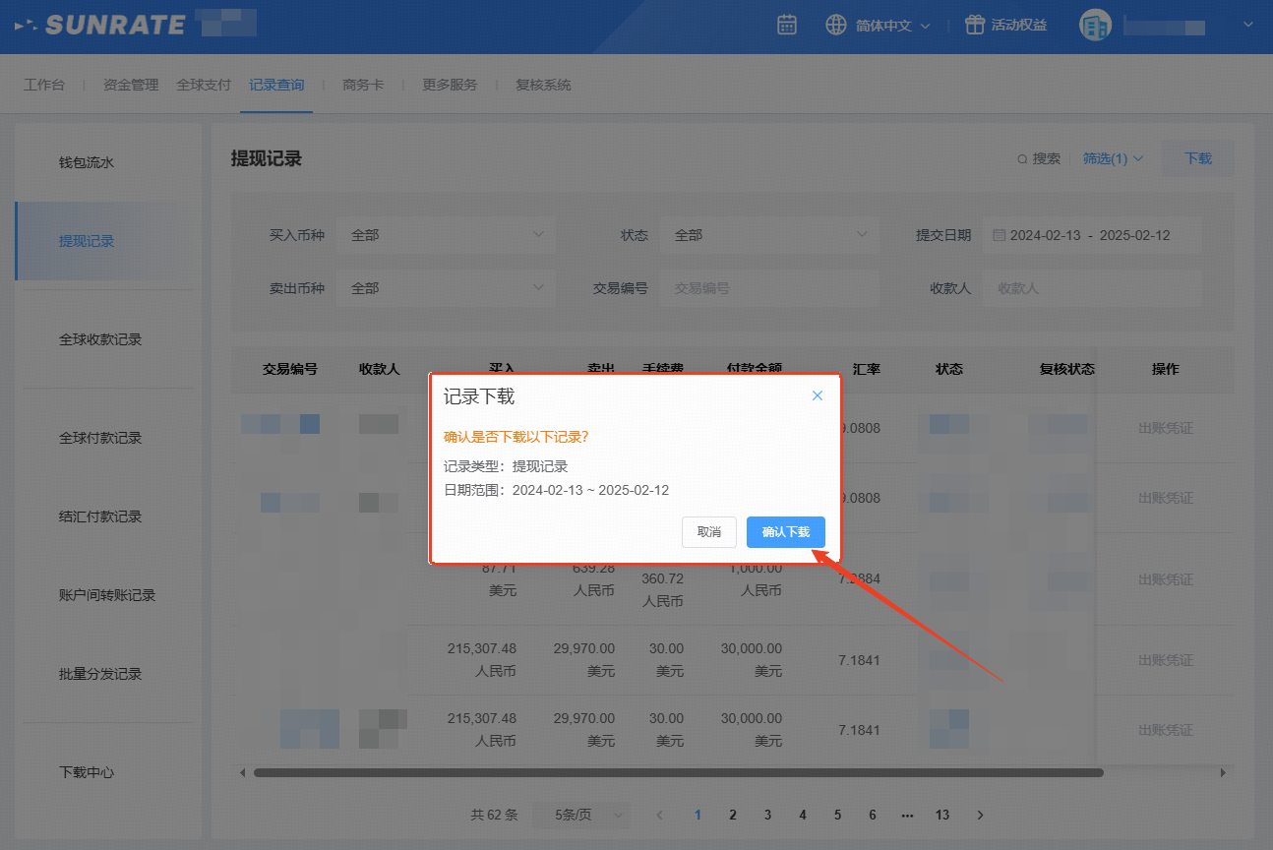This screenshot has height=850, width=1273.
Task: Select 钱包流水 in the sidebar
Action: pyautogui.click(x=87, y=162)
